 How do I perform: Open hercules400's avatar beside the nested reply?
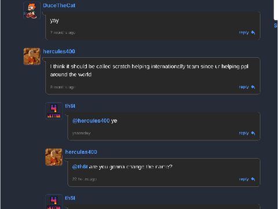[x=54, y=157]
